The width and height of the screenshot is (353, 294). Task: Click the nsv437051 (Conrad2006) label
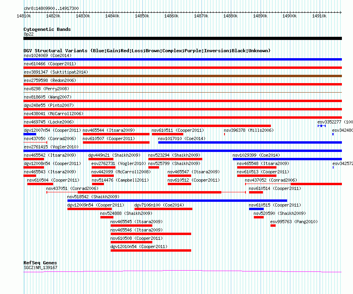[72, 188]
